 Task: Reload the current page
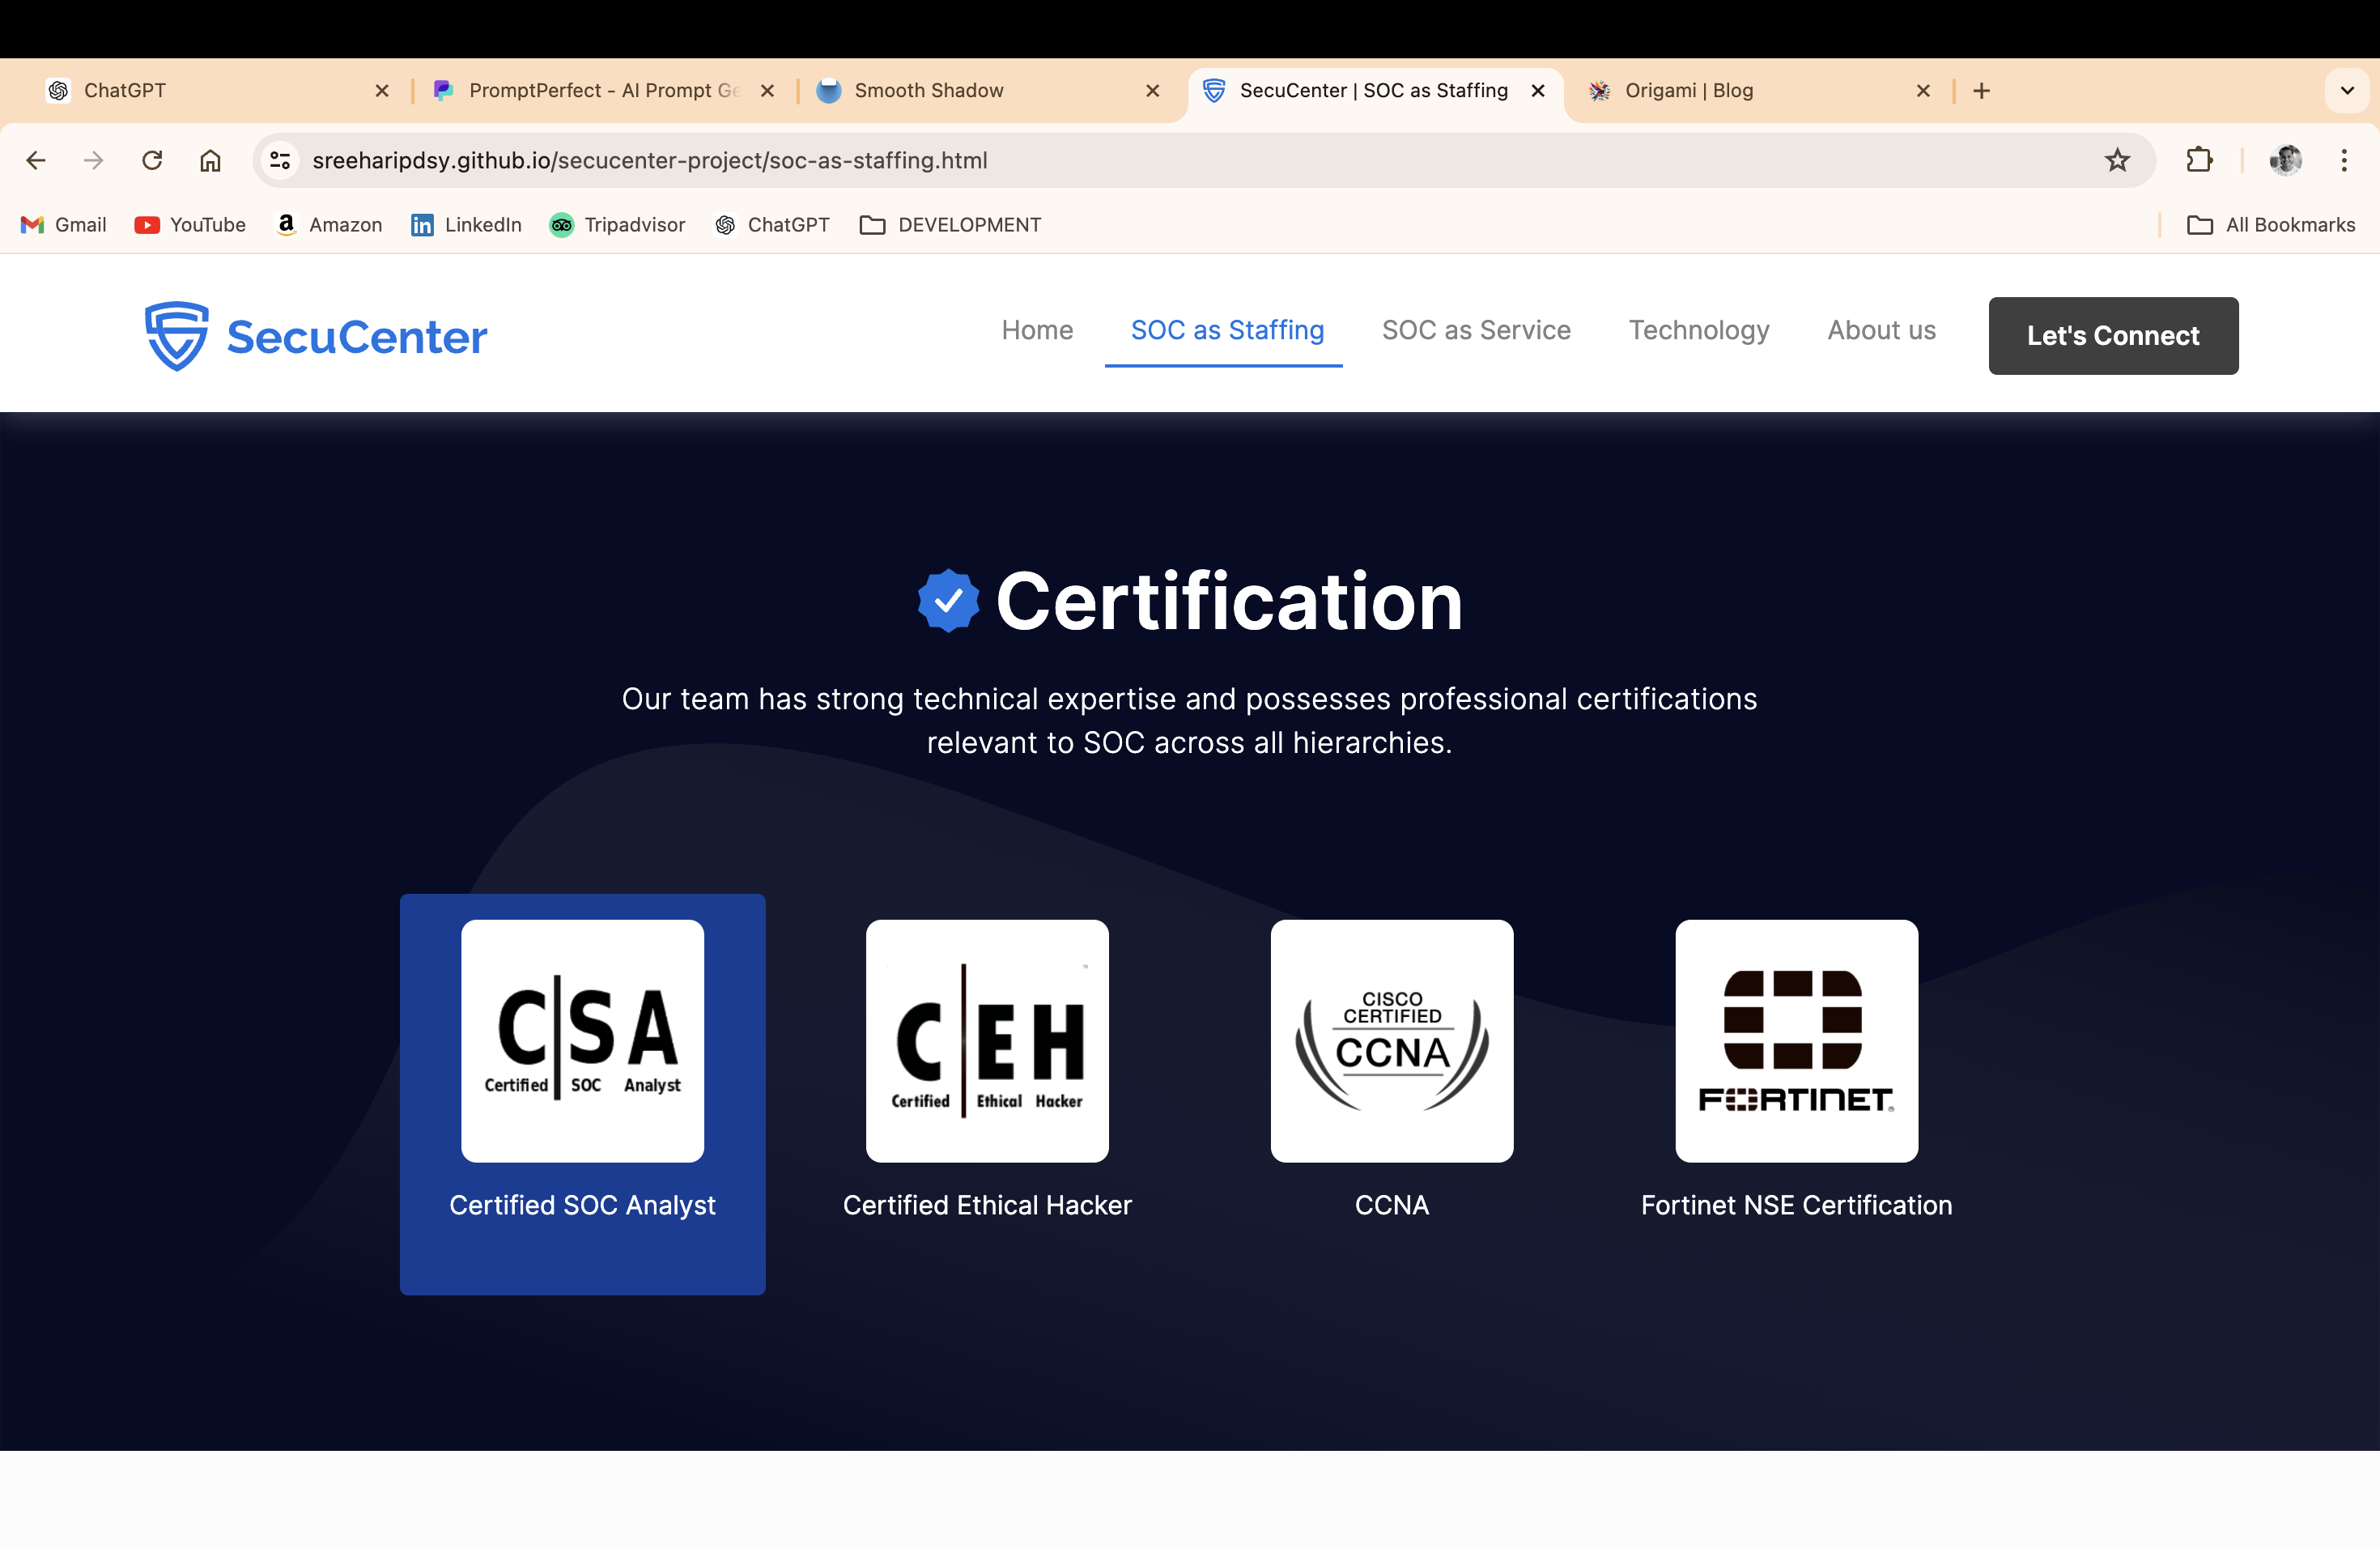[152, 160]
